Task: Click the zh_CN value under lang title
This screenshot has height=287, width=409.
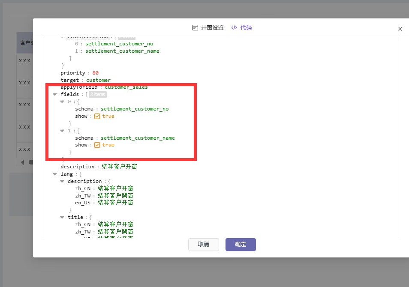Action: [116, 224]
